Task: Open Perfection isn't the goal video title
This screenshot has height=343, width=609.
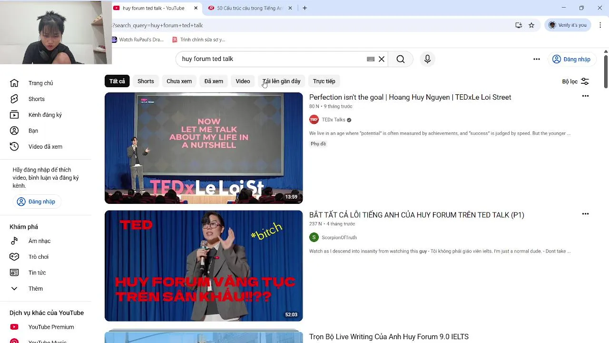Action: [410, 97]
